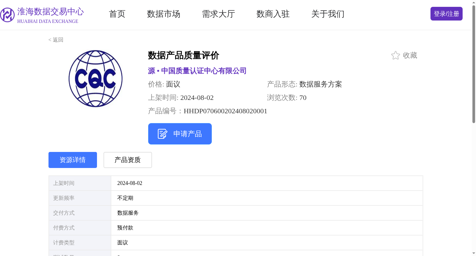Click the scrollbar down arrow
The image size is (476, 256).
point(474,254)
